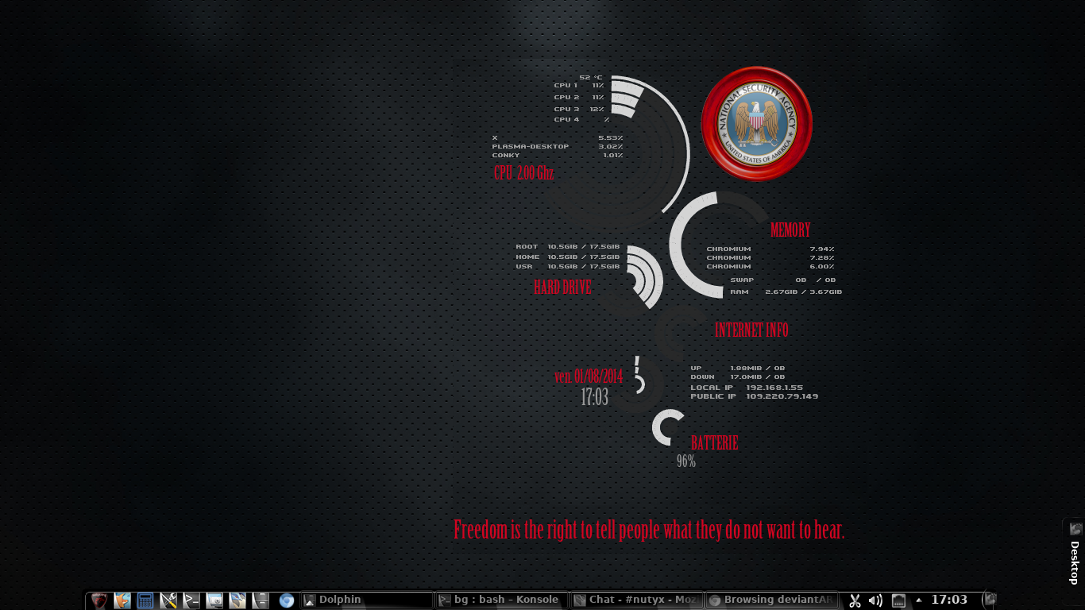Click the 'CPU 3' usage row

[579, 109]
